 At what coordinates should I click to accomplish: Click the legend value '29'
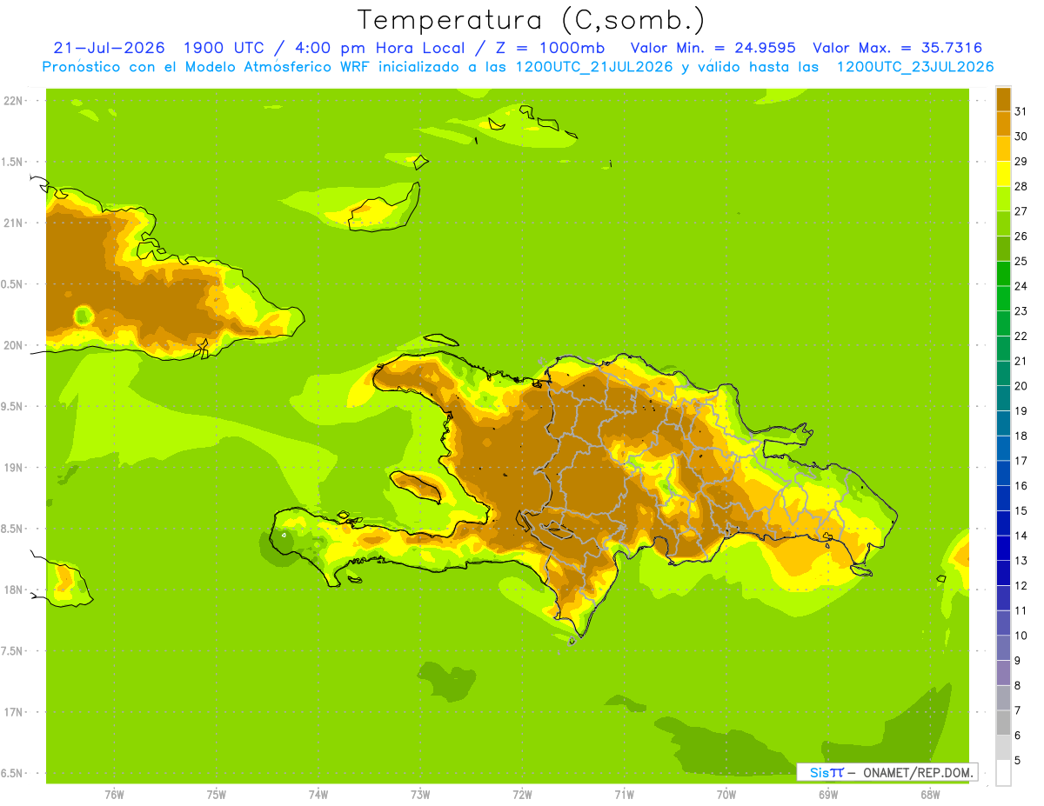click(x=1021, y=161)
